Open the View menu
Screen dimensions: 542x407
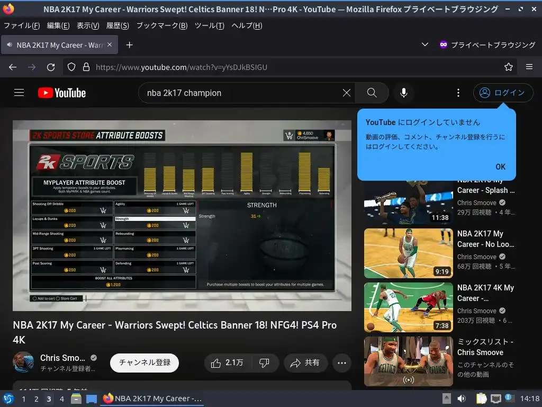88,25
